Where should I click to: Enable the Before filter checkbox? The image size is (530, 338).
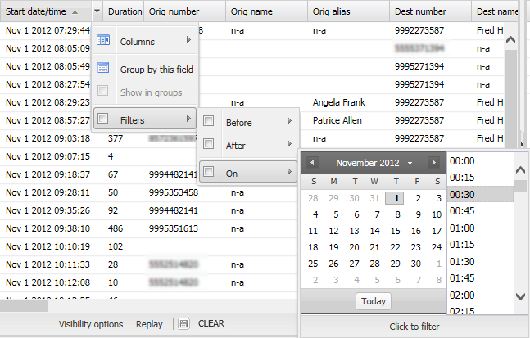point(209,122)
